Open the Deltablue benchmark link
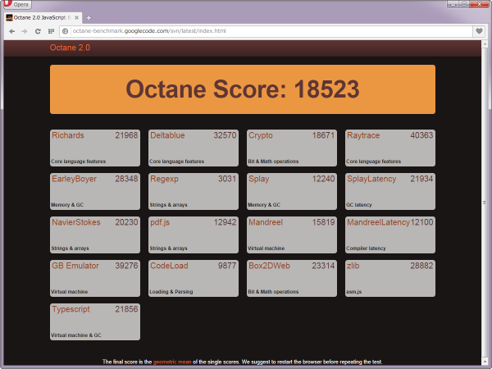Screen dimensions: 492x369 coord(167,135)
